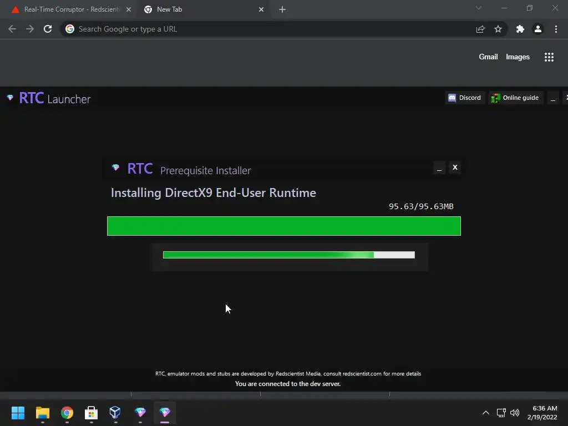Click 95.63/95.63MB download size text
The height and width of the screenshot is (426, 568).
[x=421, y=206]
